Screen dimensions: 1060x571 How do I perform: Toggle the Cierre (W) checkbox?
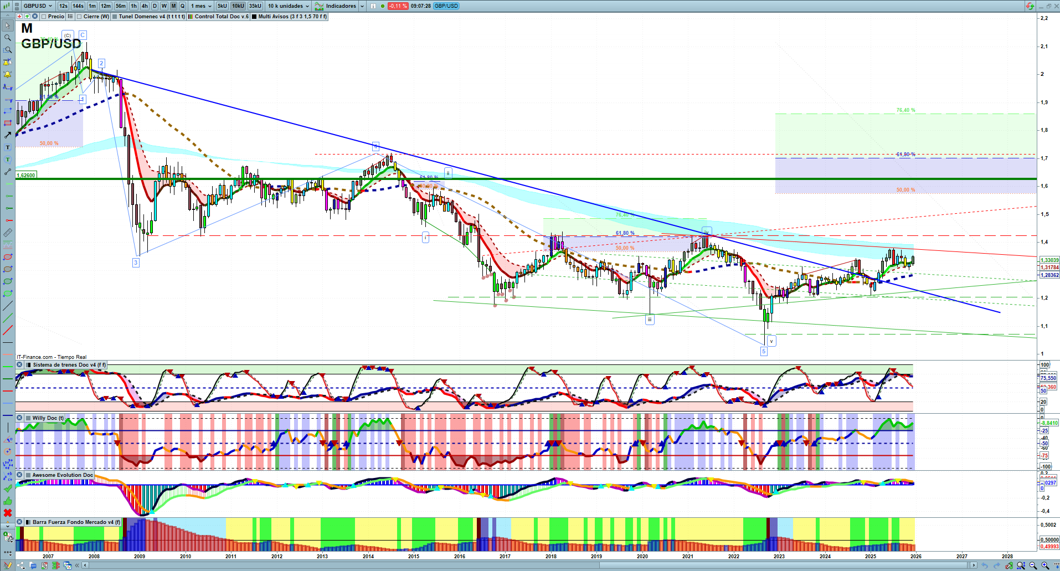click(79, 17)
